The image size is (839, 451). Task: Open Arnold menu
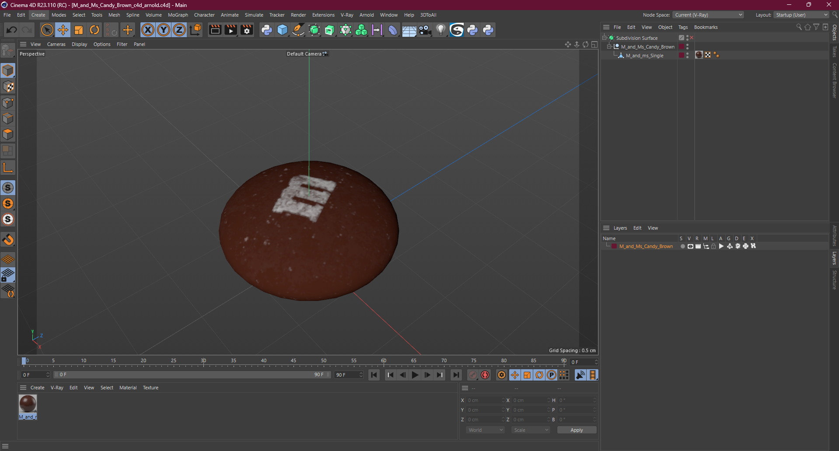[x=367, y=15]
